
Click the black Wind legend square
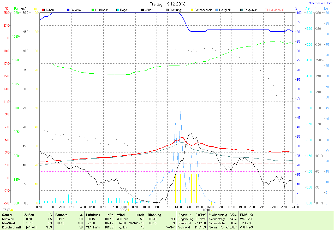[x=142, y=10]
